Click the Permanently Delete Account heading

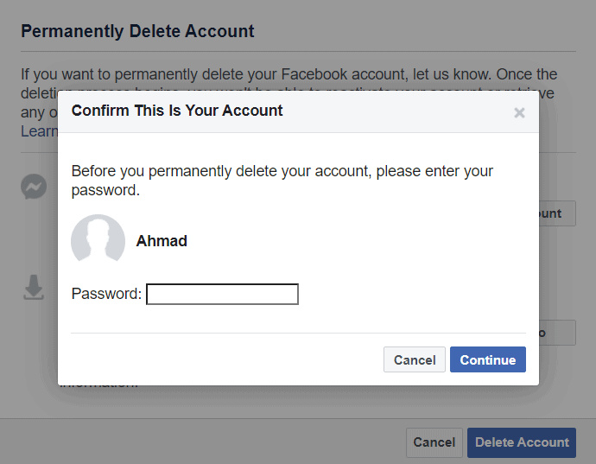[137, 31]
